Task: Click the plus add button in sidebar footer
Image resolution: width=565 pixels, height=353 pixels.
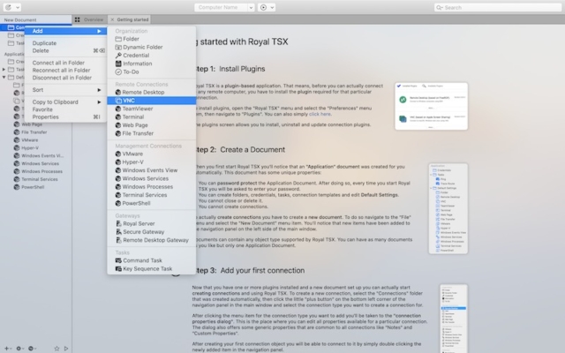Action: pyautogui.click(x=7, y=349)
